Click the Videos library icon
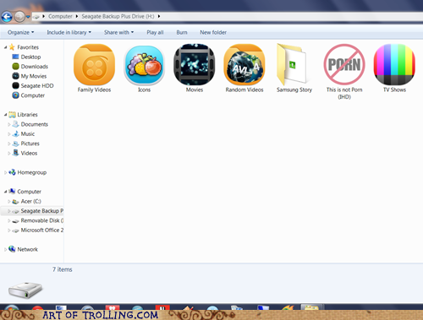Image resolution: width=423 pixels, height=320 pixels. (x=16, y=153)
